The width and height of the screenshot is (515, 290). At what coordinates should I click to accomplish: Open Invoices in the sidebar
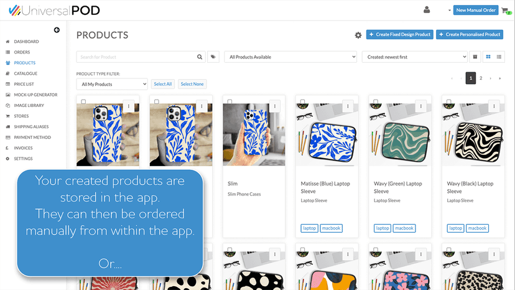[23, 148]
